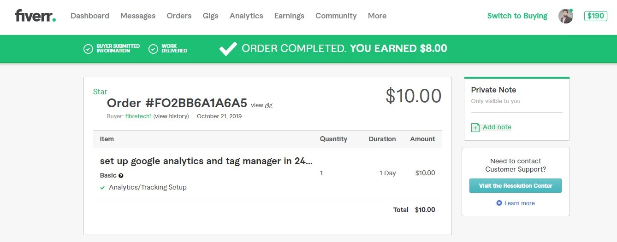Click the Fiverr logo
Image resolution: width=617 pixels, height=242 pixels.
tap(35, 16)
